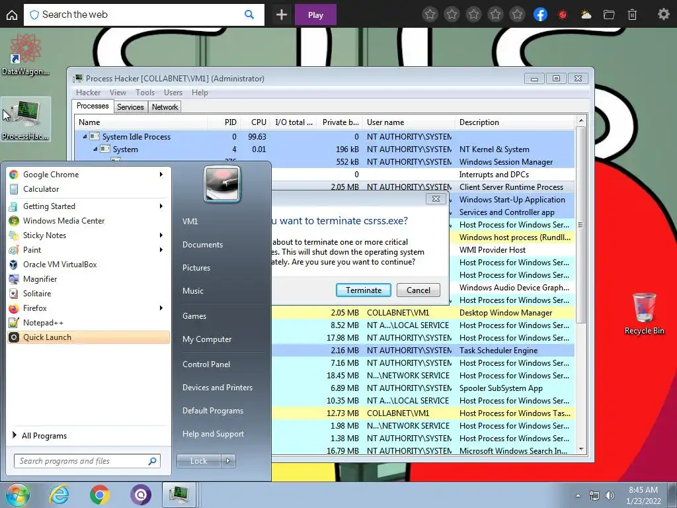Click Cancel in the terminate dialog
The height and width of the screenshot is (508, 677).
click(x=418, y=290)
